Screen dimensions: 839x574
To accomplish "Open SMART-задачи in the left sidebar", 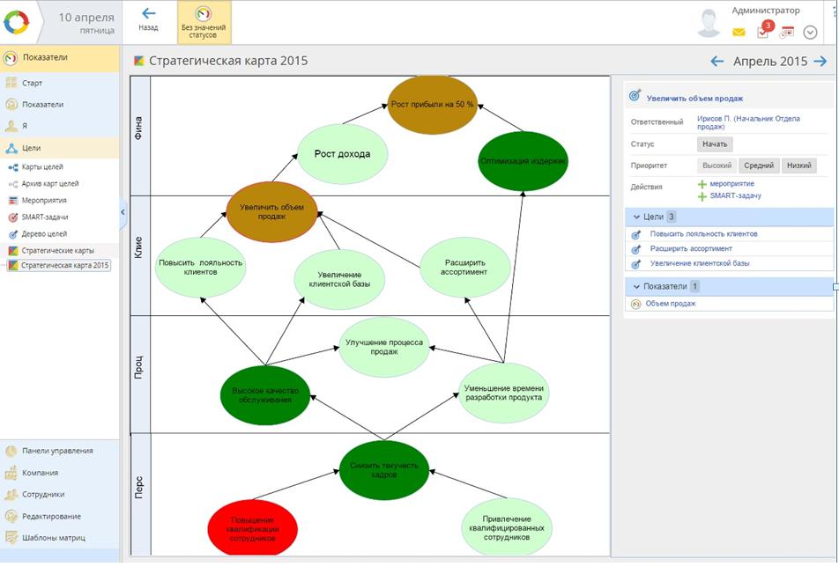I will 45,217.
